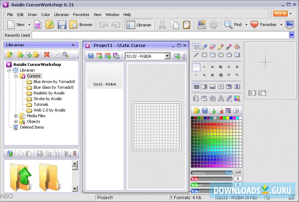Open the Librarian menu
Viewport: 299px width, 202px height.
tap(61, 15)
